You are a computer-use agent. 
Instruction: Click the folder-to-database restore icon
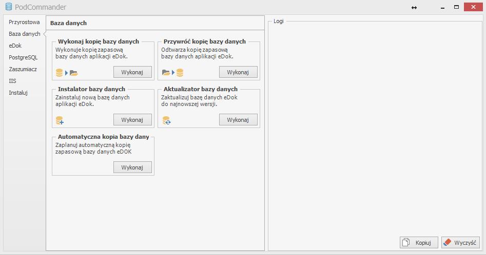(172, 73)
